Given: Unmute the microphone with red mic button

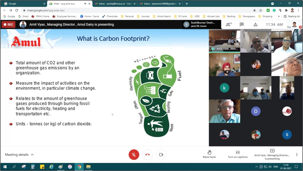Looking at the screenshot, I should pyautogui.click(x=134, y=155).
